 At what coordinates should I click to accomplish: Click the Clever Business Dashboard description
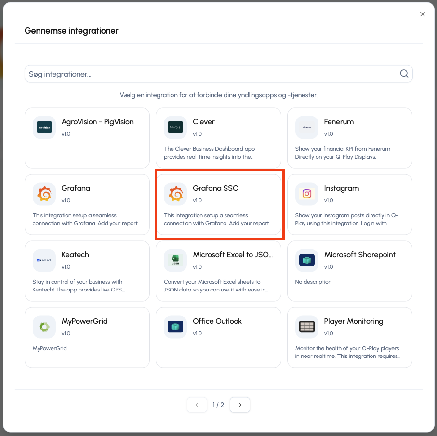[x=209, y=153]
